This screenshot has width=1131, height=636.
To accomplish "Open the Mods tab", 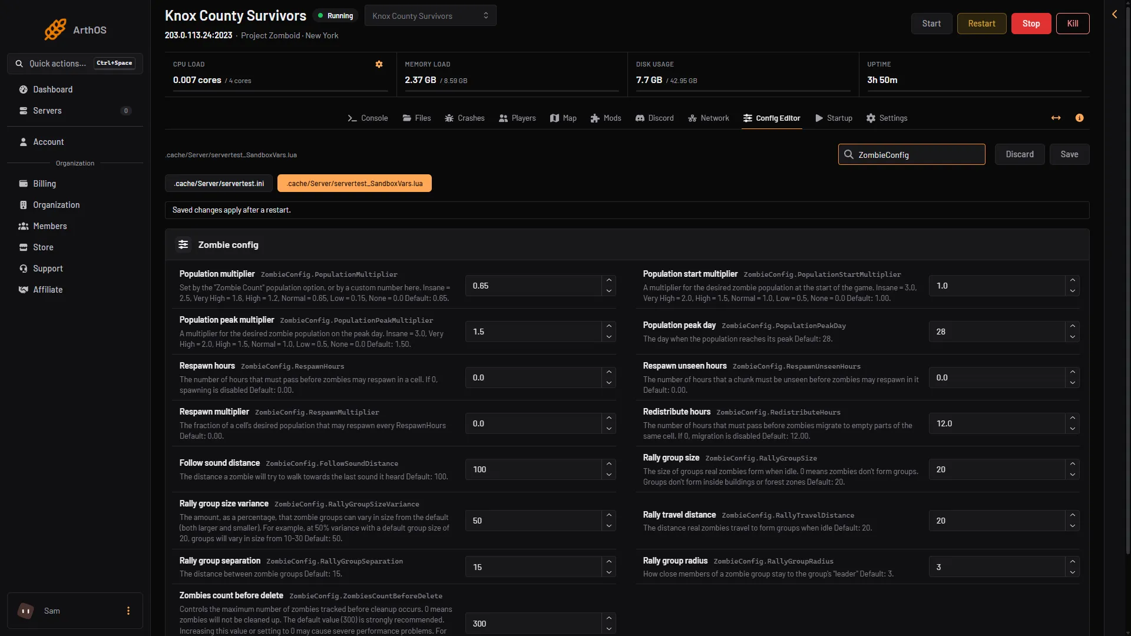I will click(x=606, y=118).
